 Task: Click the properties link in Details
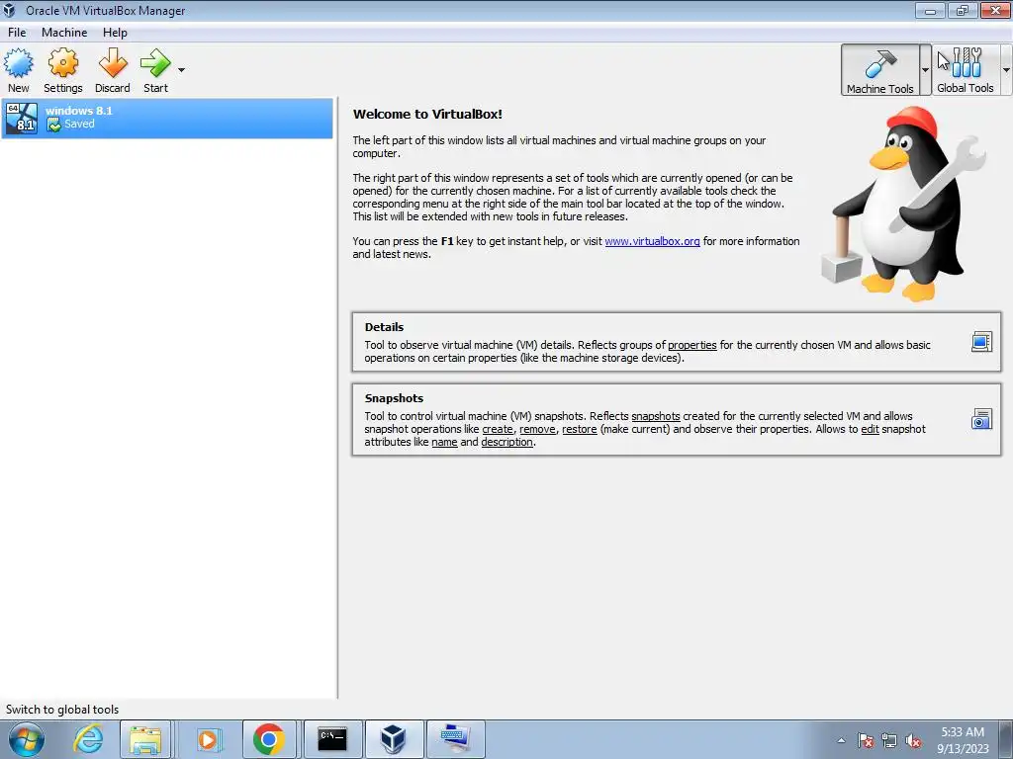[x=691, y=345]
